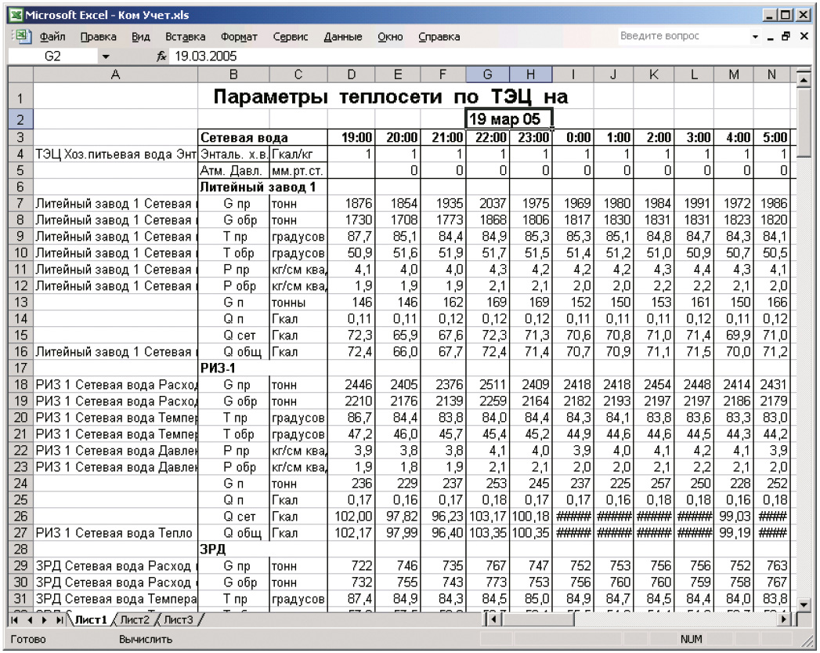
Task: Click the vertical scrollbar down arrow
Action: point(803,605)
